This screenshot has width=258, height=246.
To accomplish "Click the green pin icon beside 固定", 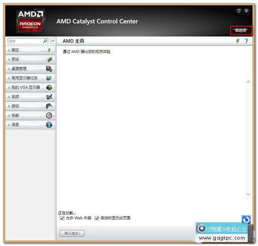I will (49, 50).
